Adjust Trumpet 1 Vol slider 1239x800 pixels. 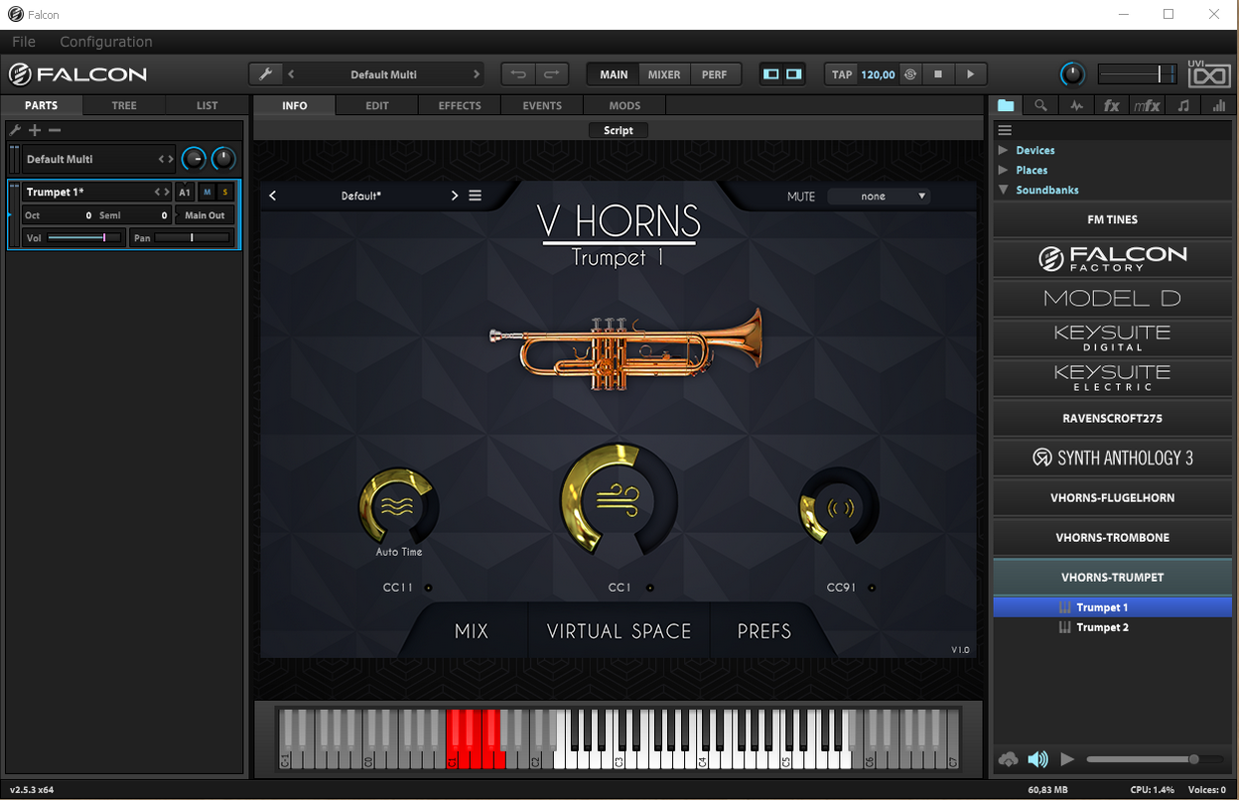click(x=83, y=238)
